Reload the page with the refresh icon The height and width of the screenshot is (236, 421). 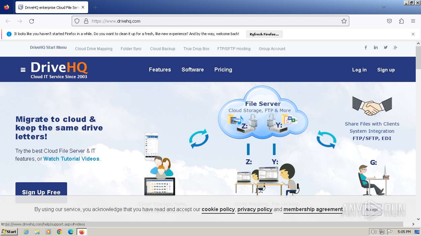32,21
